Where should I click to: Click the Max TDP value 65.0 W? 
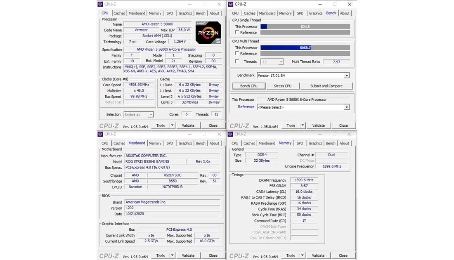184,30
